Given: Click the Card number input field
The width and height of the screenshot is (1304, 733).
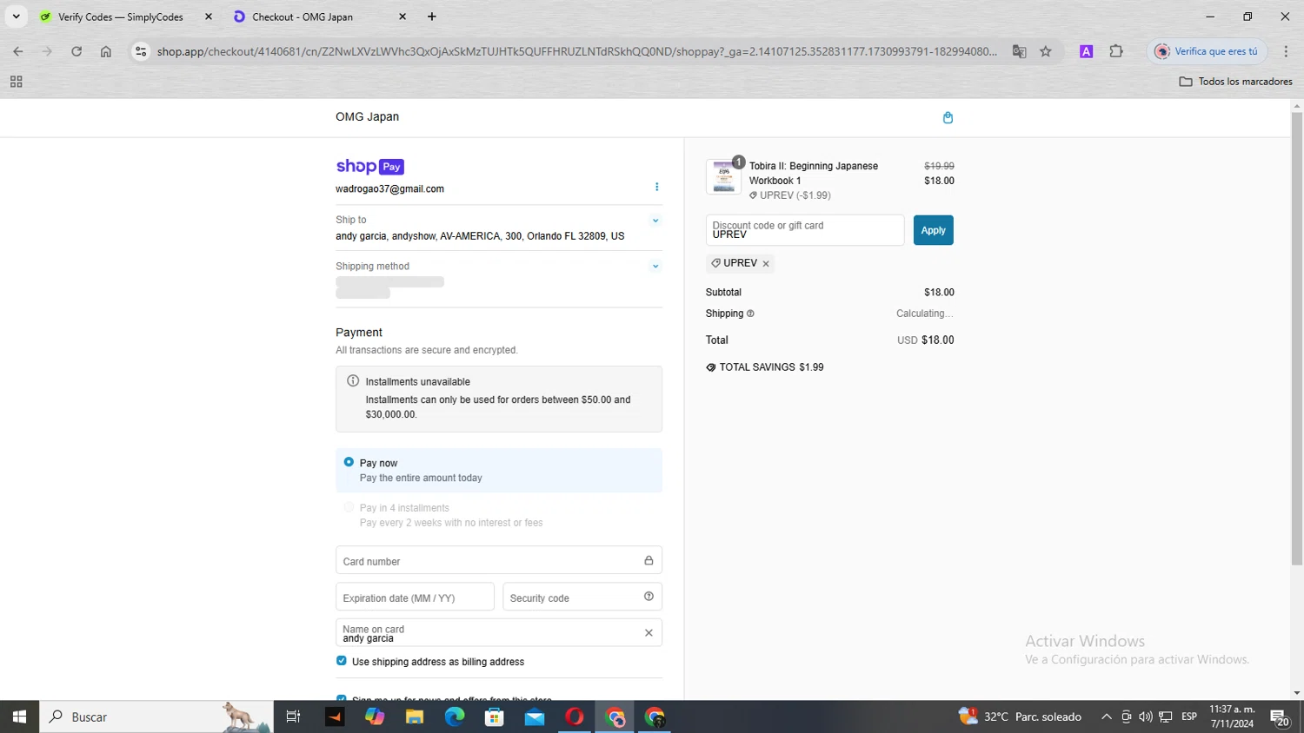Looking at the screenshot, I should click(x=499, y=560).
